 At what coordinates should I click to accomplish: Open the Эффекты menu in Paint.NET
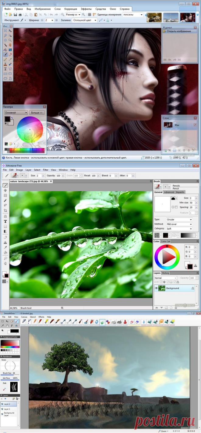tap(86, 9)
